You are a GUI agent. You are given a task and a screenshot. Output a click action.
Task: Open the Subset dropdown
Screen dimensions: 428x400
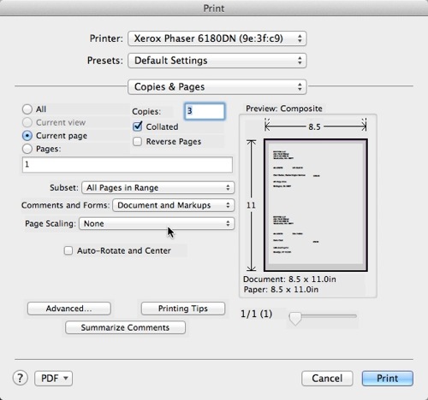coord(158,187)
